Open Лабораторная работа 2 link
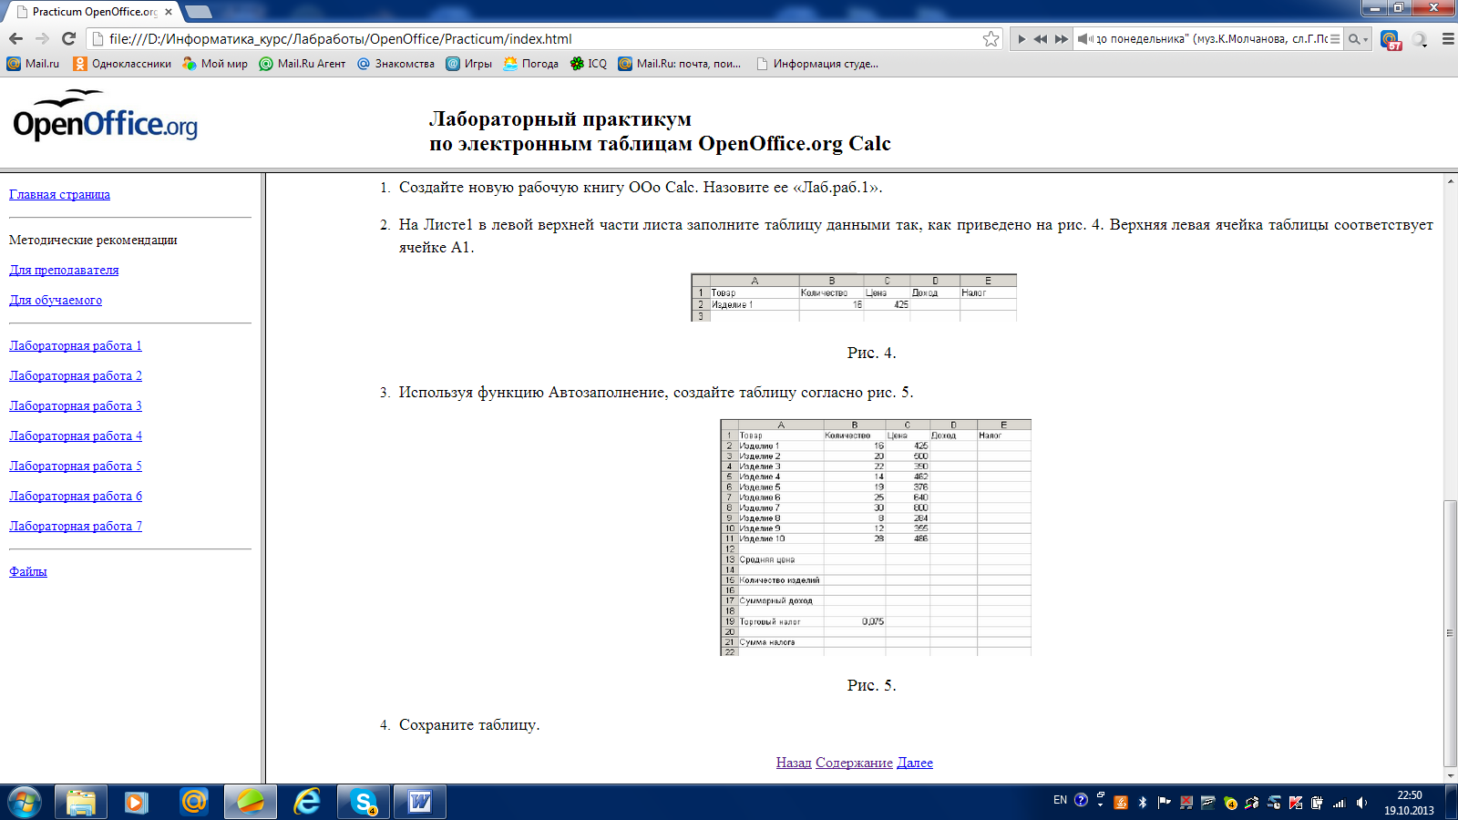The width and height of the screenshot is (1458, 820). (x=76, y=375)
